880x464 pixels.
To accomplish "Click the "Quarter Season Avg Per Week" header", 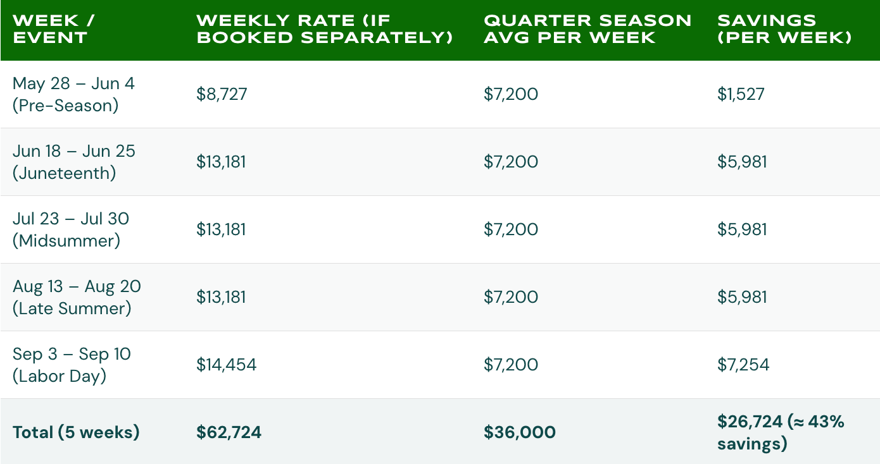I will (587, 29).
